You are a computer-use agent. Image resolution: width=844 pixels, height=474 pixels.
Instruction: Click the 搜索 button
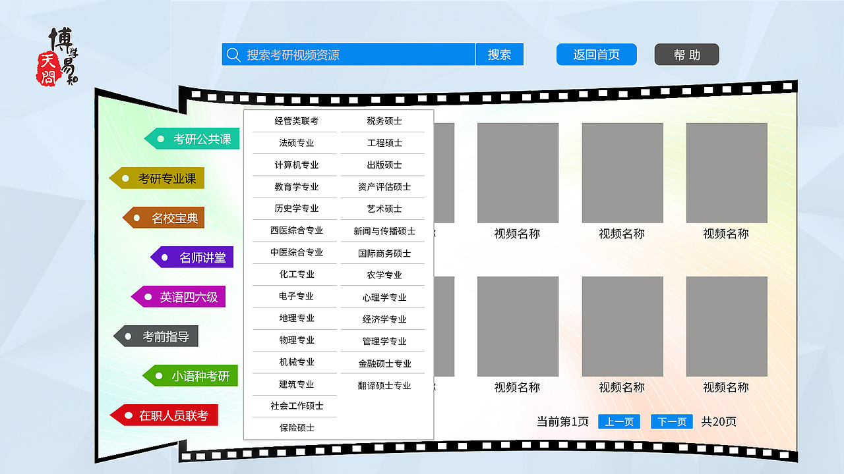point(499,55)
